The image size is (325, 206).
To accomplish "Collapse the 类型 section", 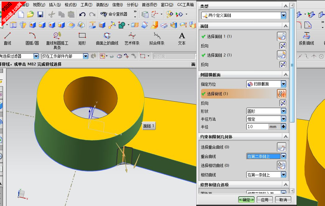I will point(286,6).
